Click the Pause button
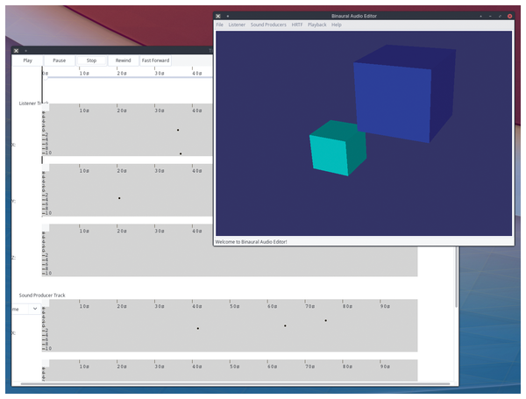526x399 pixels. point(59,61)
